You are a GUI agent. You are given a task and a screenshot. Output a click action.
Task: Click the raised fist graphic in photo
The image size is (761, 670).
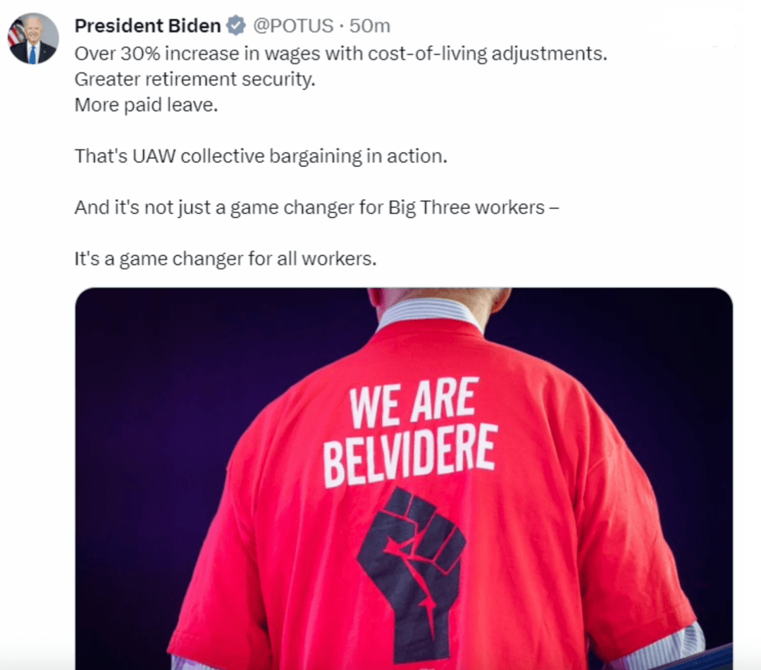tap(412, 574)
